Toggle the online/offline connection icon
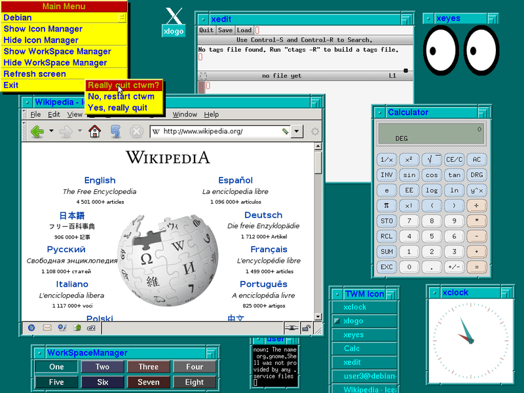The image size is (524, 393). tap(291, 328)
